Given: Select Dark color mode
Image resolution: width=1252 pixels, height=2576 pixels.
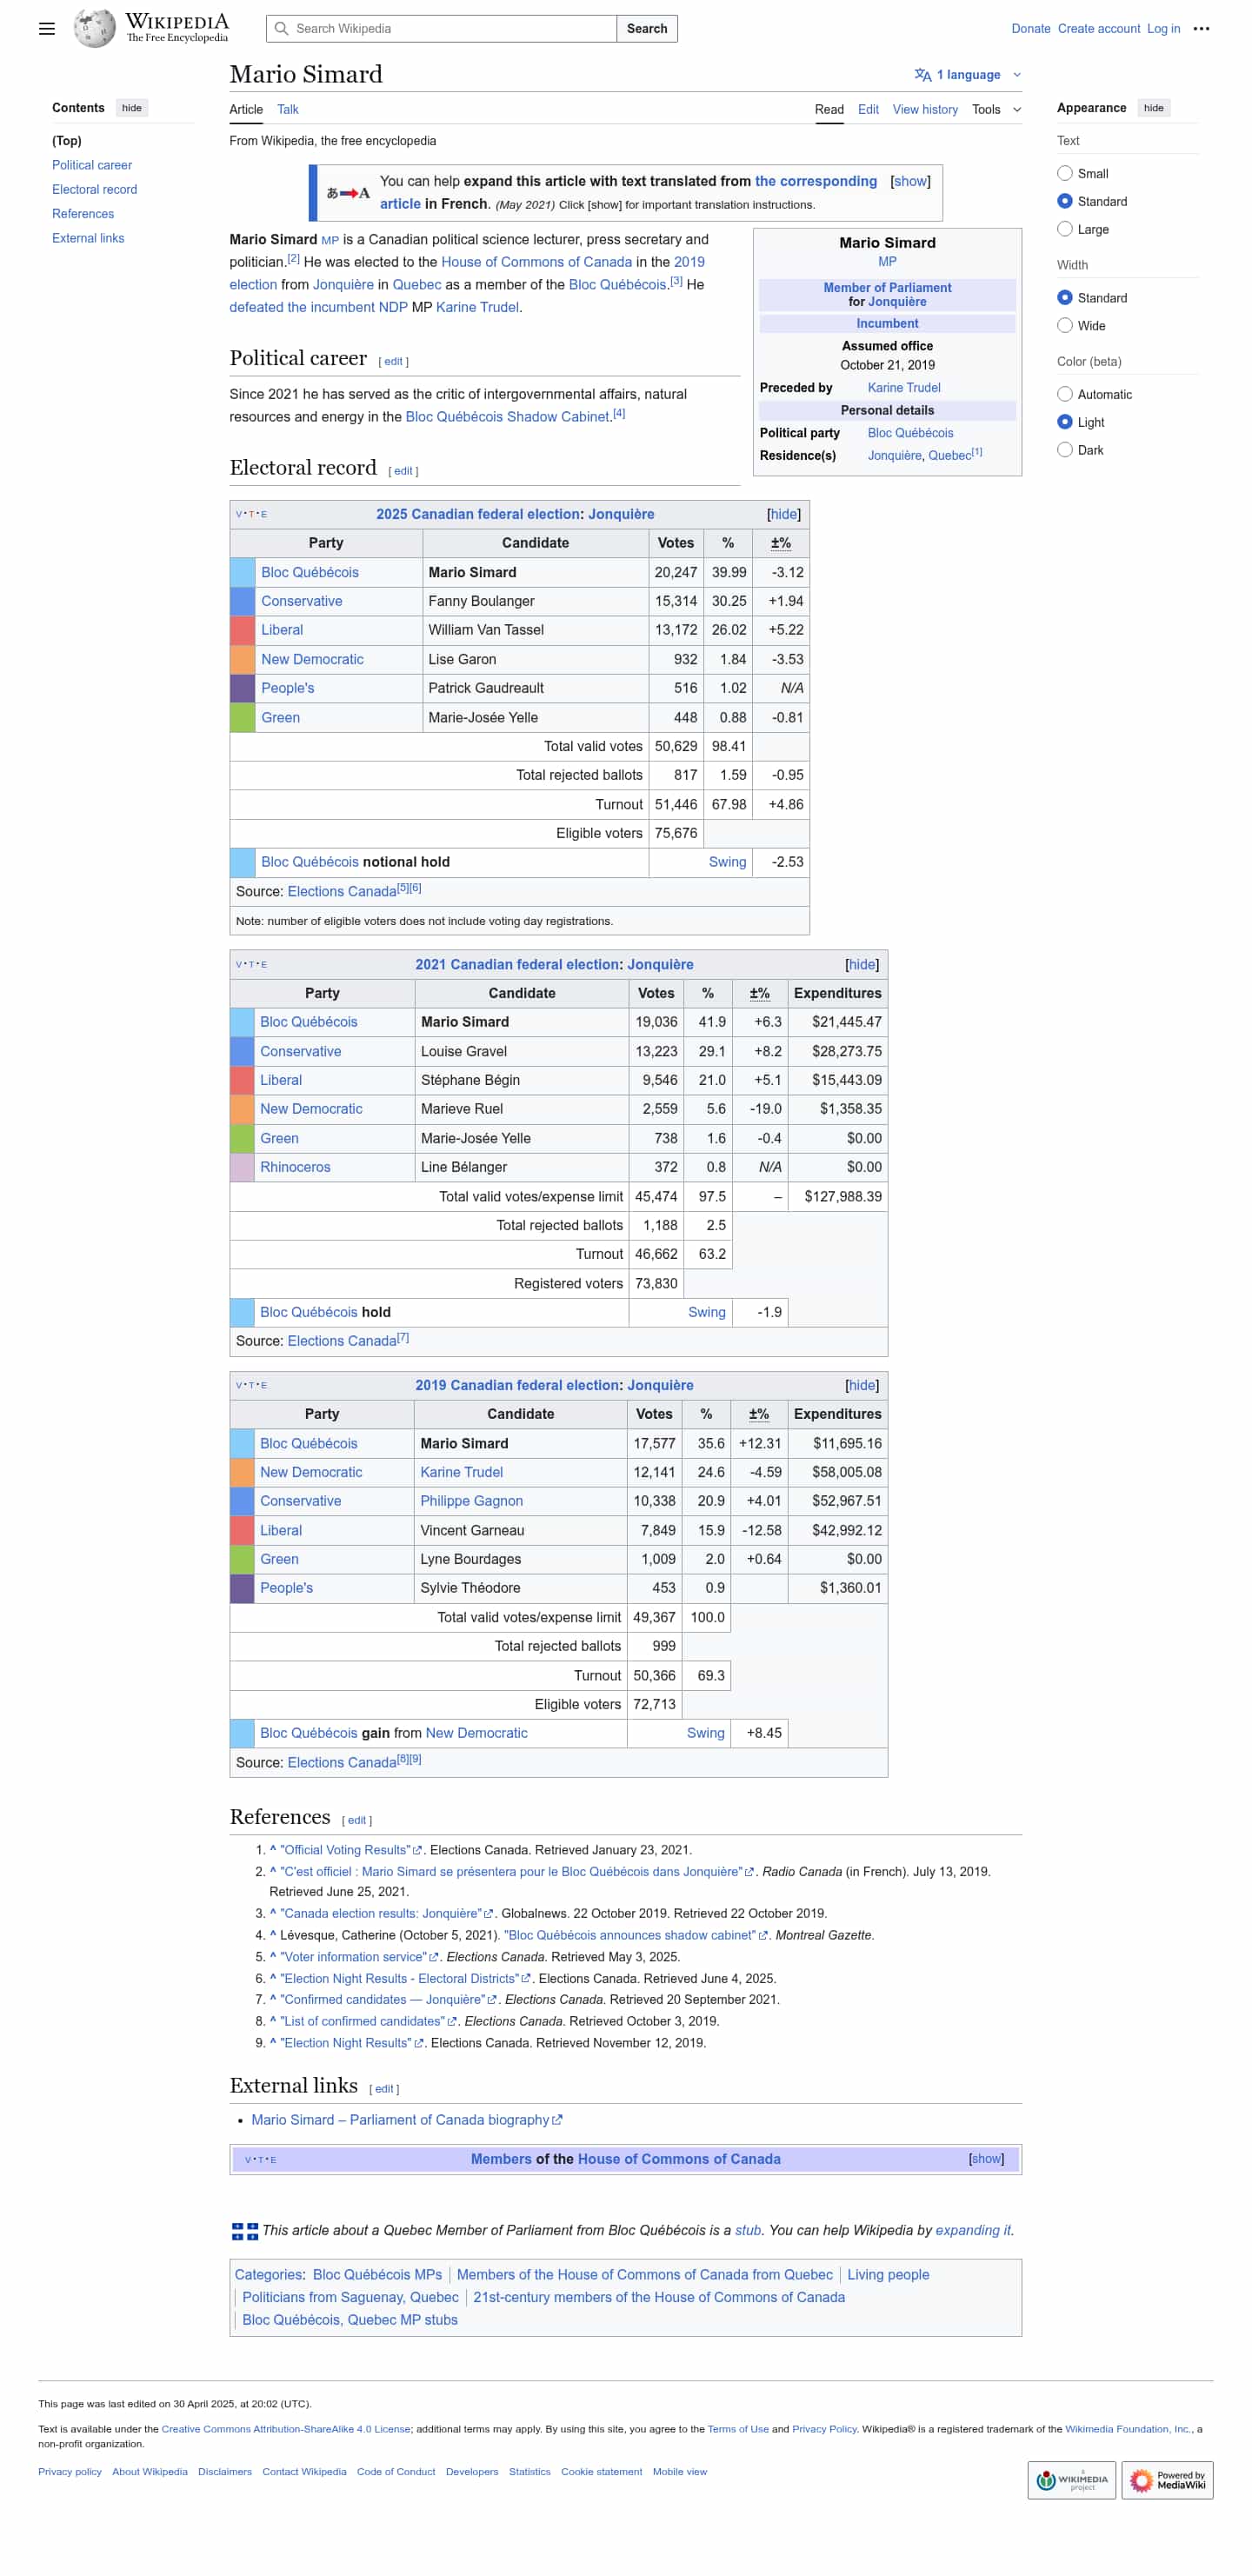Looking at the screenshot, I should point(1064,450).
